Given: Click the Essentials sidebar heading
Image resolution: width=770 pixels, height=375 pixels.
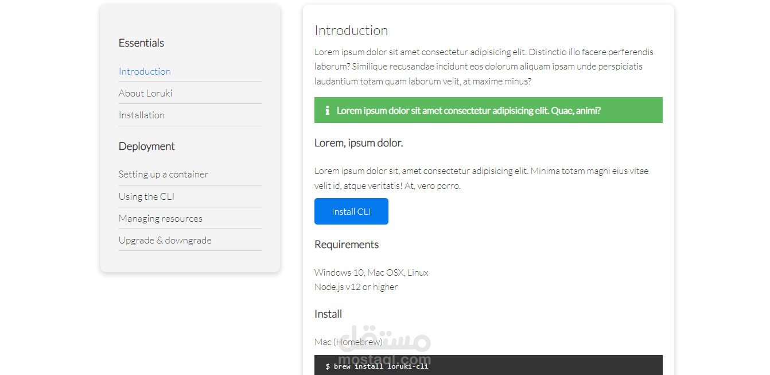Looking at the screenshot, I should coord(141,43).
